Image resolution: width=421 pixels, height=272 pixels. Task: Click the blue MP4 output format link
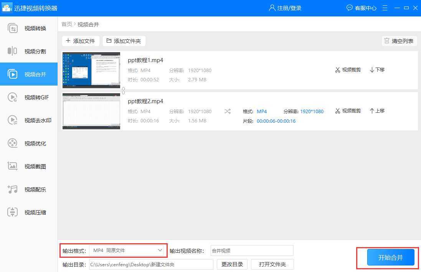click(x=262, y=111)
